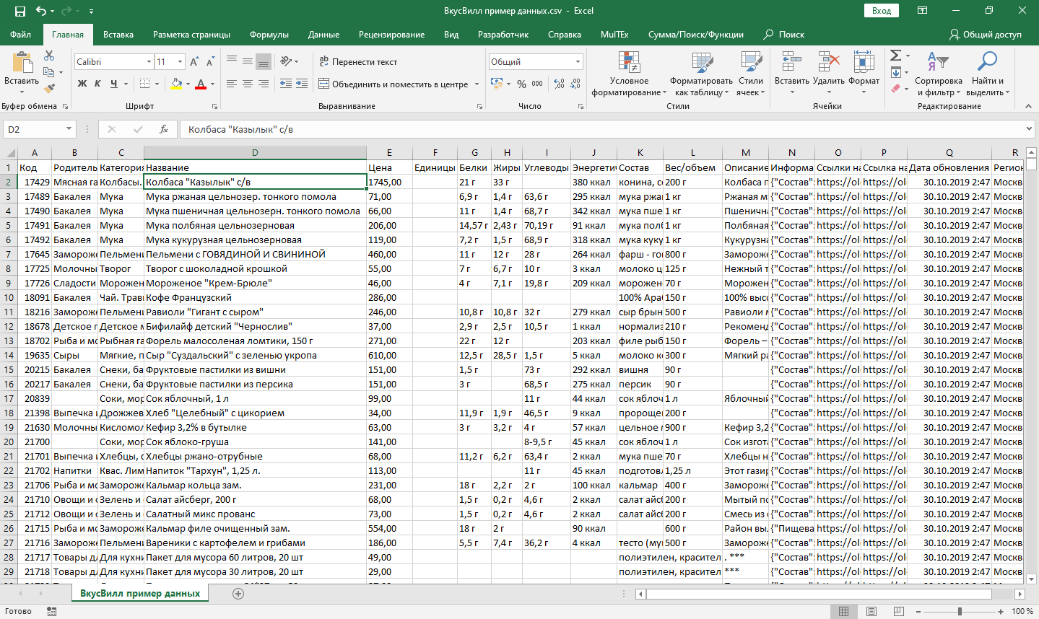1039x619 pixels.
Task: Open Форматировать как таблицу button
Action: (x=701, y=74)
